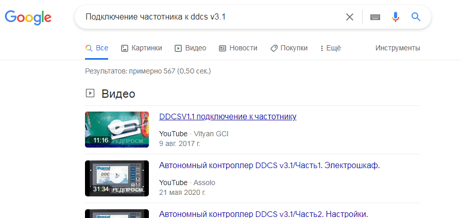Image resolution: width=461 pixels, height=218 pixels.
Task: Switch to Видео tab
Action: (190, 48)
